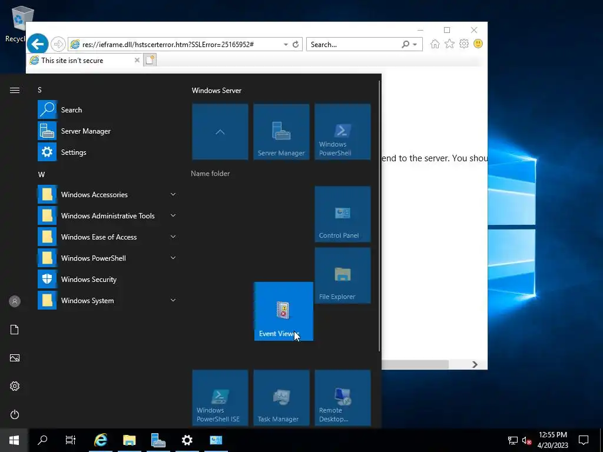Open the Search app in Start list
This screenshot has width=603, height=452.
[x=108, y=110]
